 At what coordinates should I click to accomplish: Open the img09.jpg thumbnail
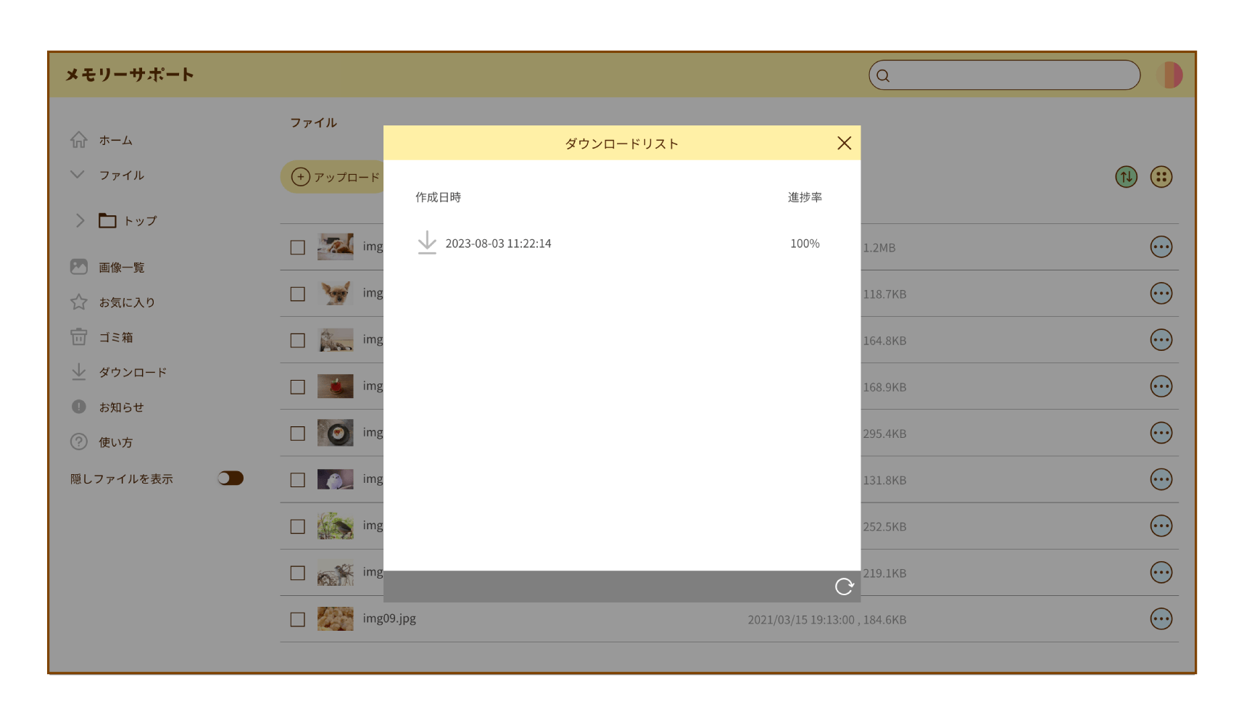pos(336,618)
